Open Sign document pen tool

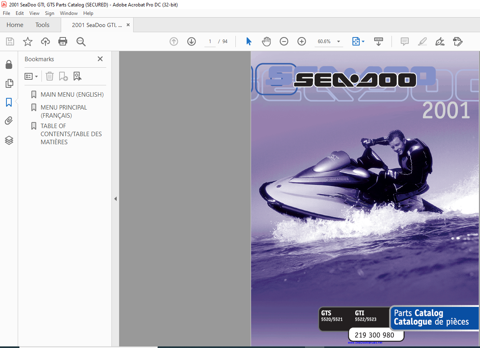440,41
